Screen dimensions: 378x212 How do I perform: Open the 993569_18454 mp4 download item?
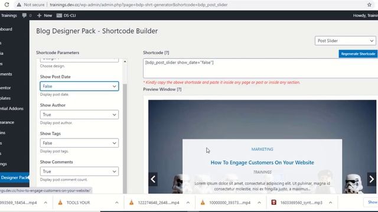coord(18,203)
